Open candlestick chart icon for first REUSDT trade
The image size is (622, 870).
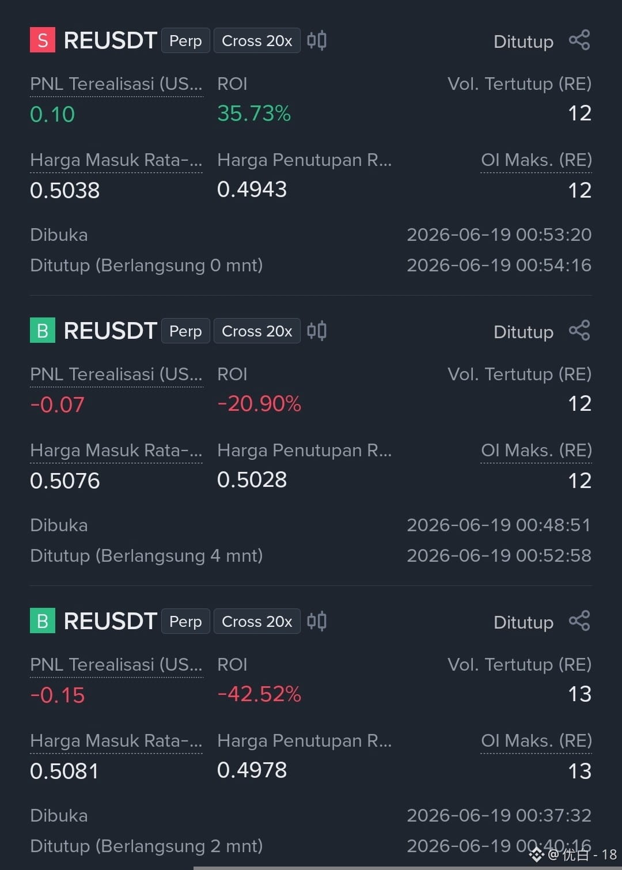point(317,40)
